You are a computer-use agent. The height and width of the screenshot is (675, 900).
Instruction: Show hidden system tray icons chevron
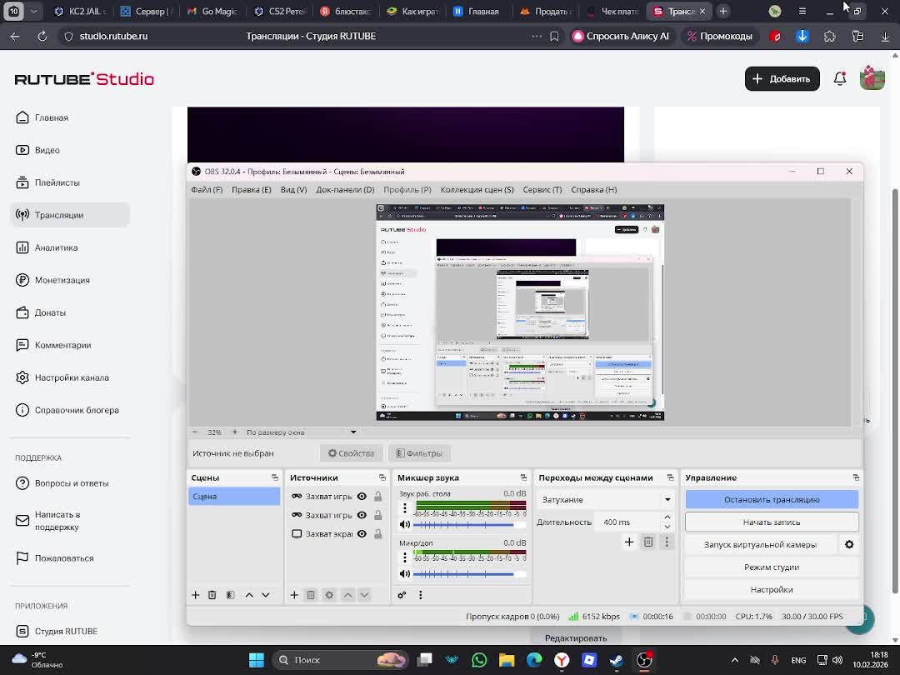[735, 660]
